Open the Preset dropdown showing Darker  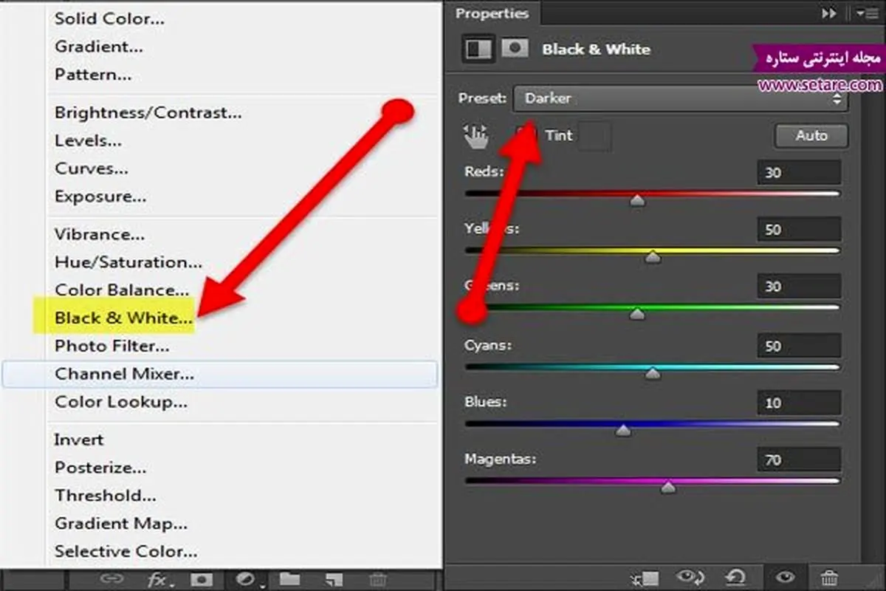click(681, 98)
